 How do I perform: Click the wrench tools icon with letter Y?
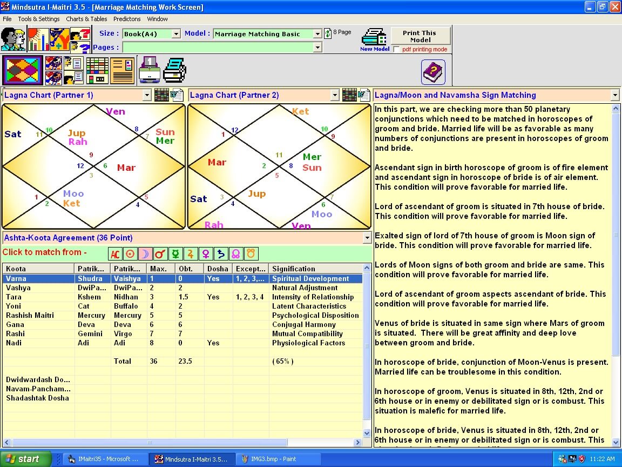pos(59,39)
